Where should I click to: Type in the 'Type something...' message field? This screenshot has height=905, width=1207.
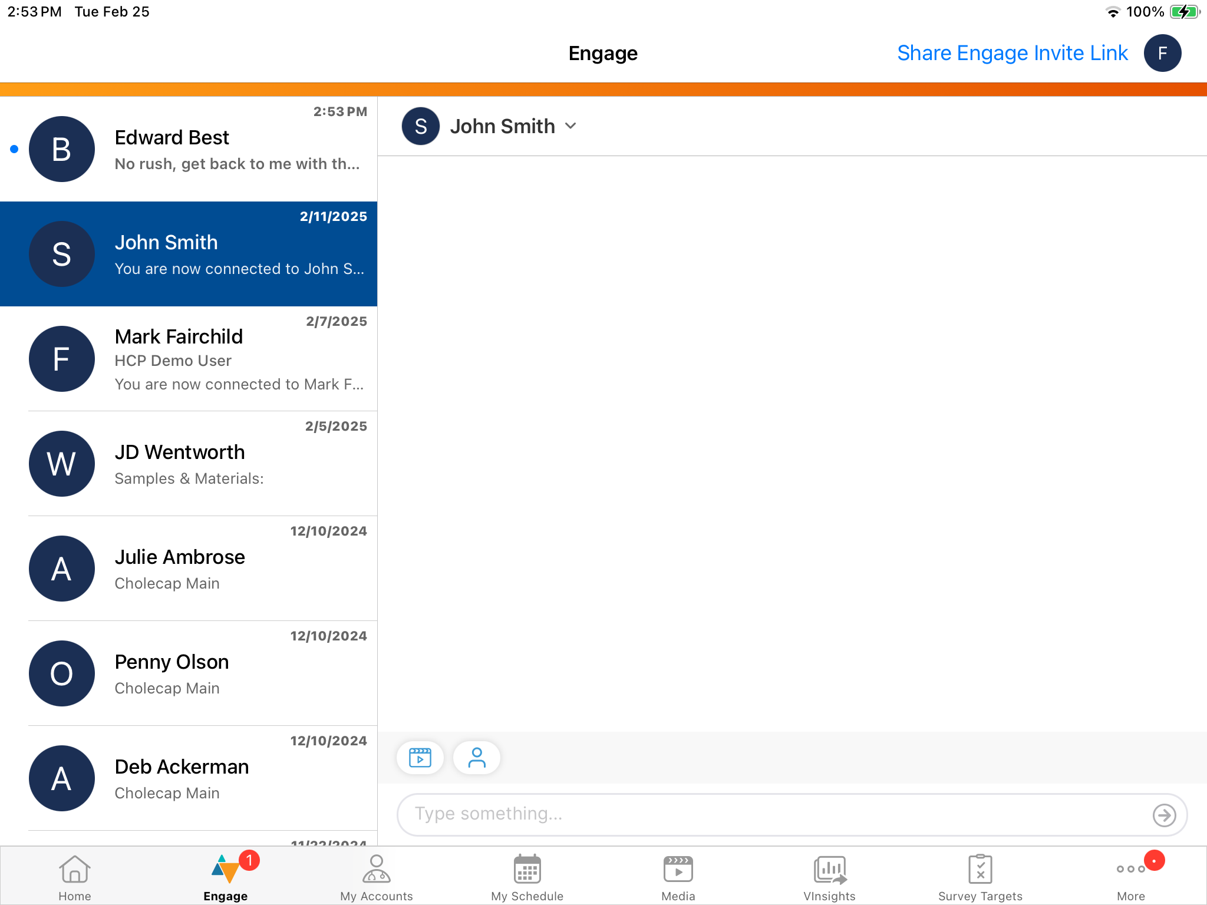tap(778, 814)
